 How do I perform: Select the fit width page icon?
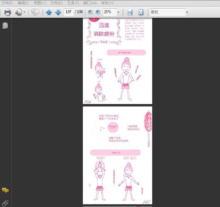130,12
